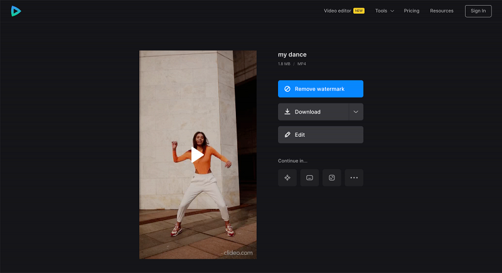The height and width of the screenshot is (273, 502).
Task: Continue in the compress tool icon
Action: [x=287, y=178]
